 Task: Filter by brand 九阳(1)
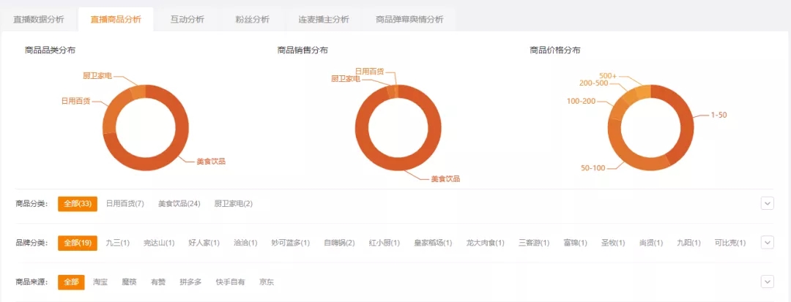(x=689, y=243)
